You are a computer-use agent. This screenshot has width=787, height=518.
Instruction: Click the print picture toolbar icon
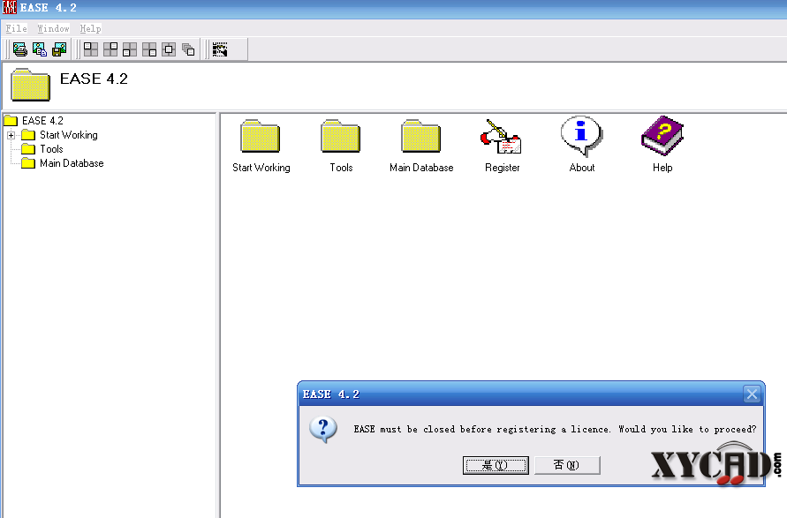click(x=20, y=49)
